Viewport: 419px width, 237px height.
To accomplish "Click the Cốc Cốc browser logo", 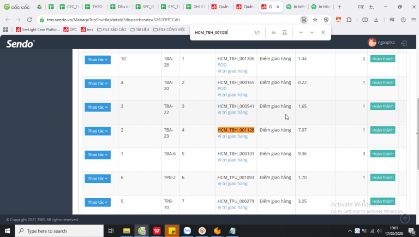I will pos(16,7).
